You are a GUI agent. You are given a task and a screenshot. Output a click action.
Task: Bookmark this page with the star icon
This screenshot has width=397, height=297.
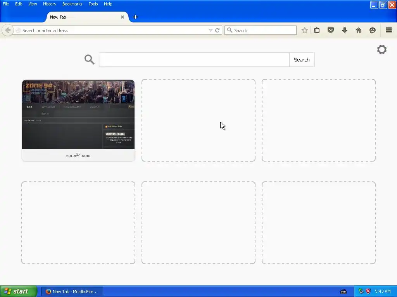tap(305, 30)
